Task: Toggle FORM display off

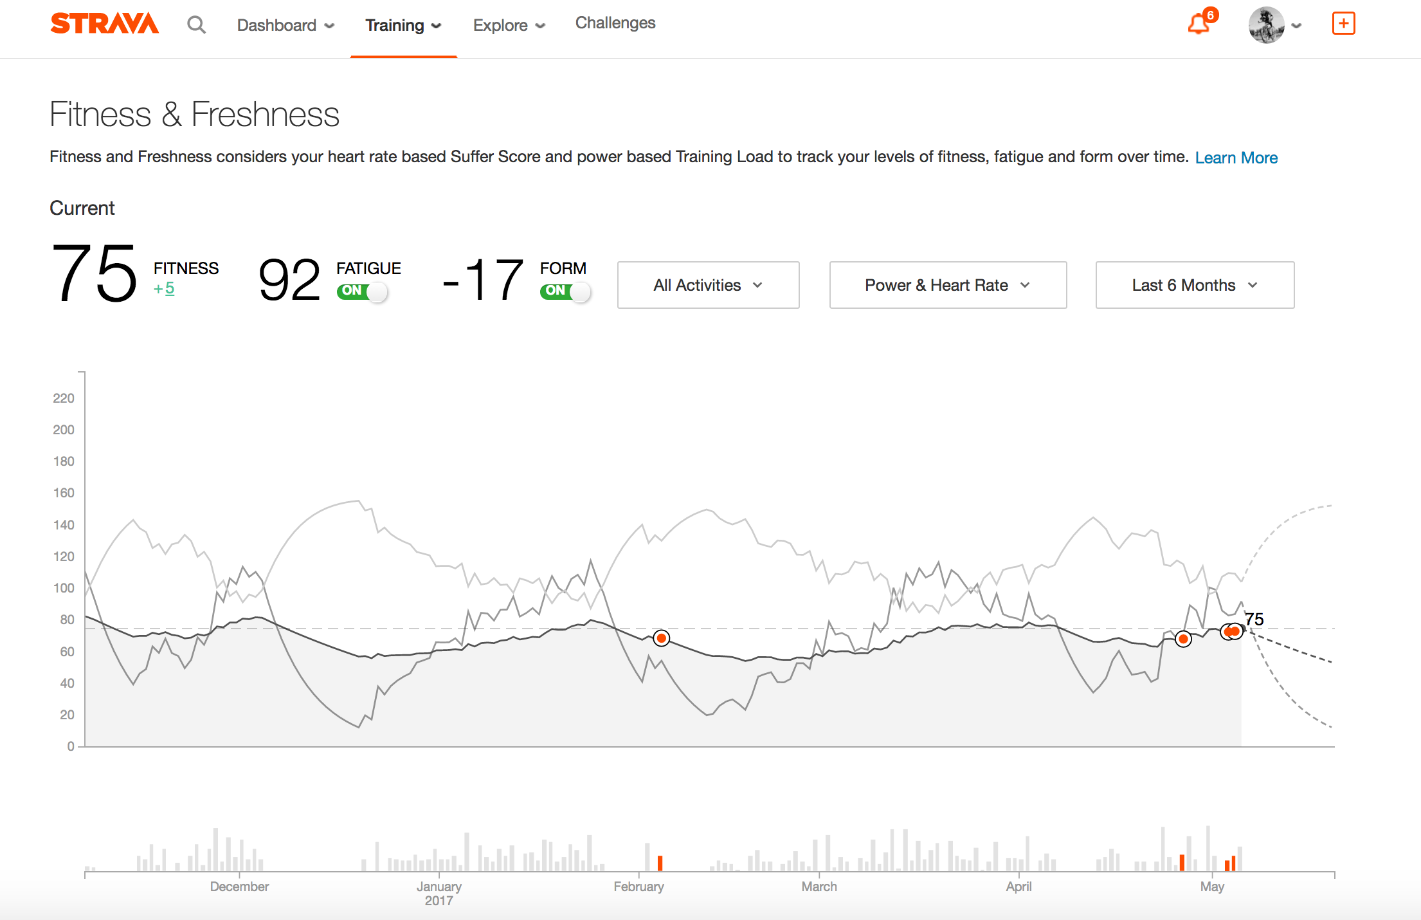Action: [x=565, y=291]
